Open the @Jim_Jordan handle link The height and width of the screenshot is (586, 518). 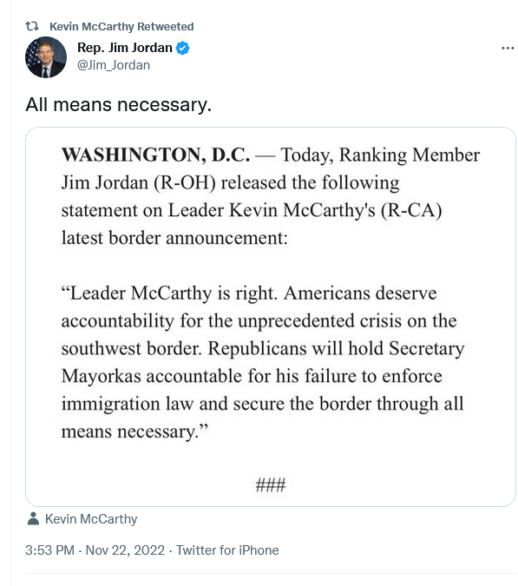coord(114,65)
